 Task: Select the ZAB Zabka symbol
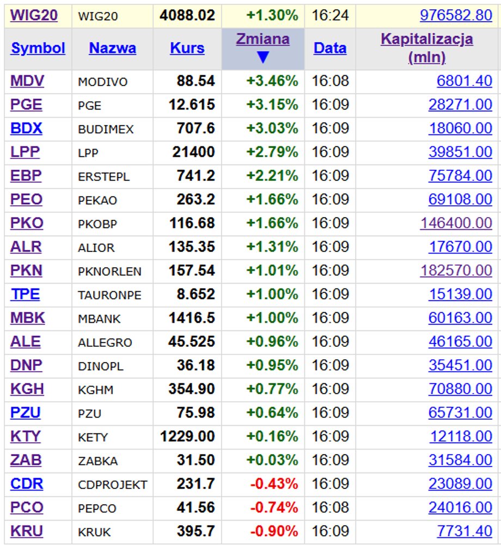point(26,459)
